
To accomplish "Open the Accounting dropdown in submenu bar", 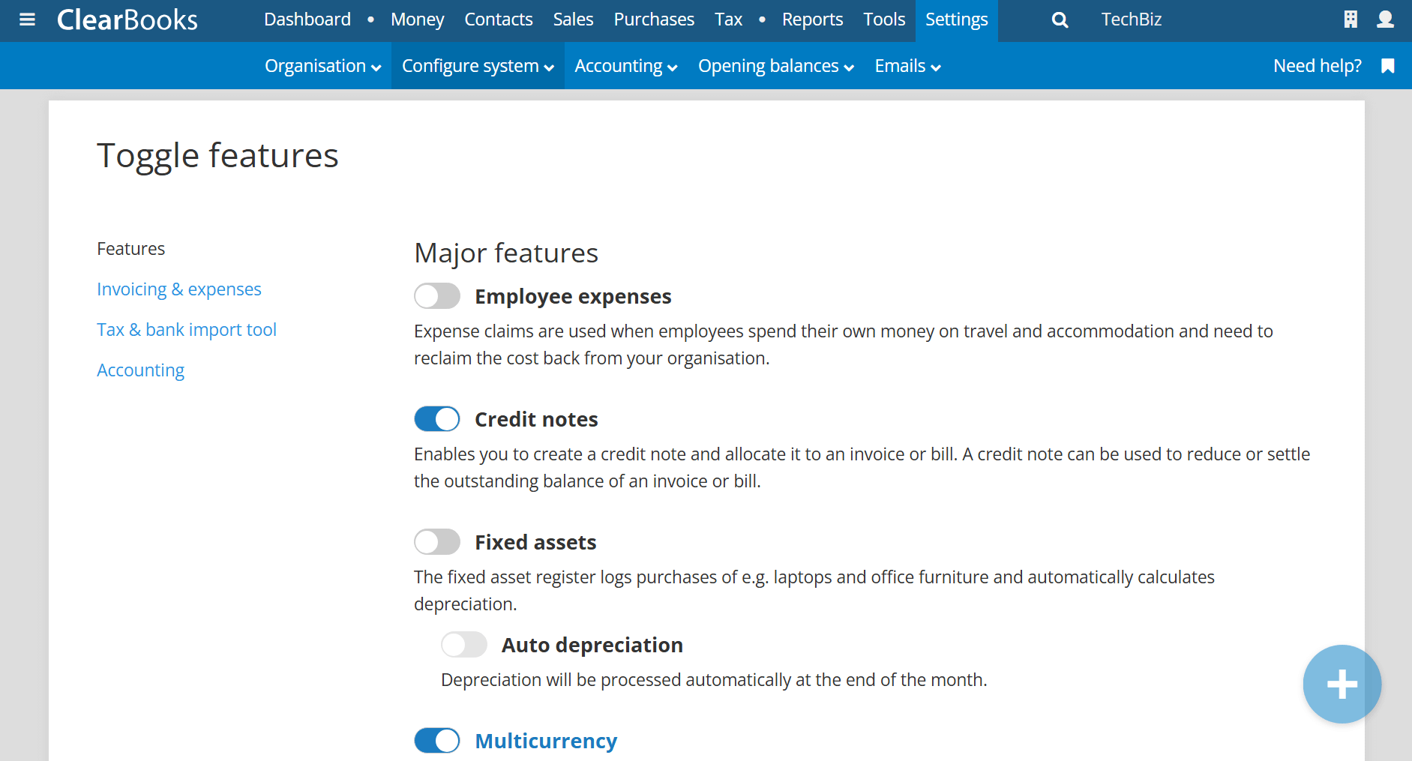I will point(626,66).
